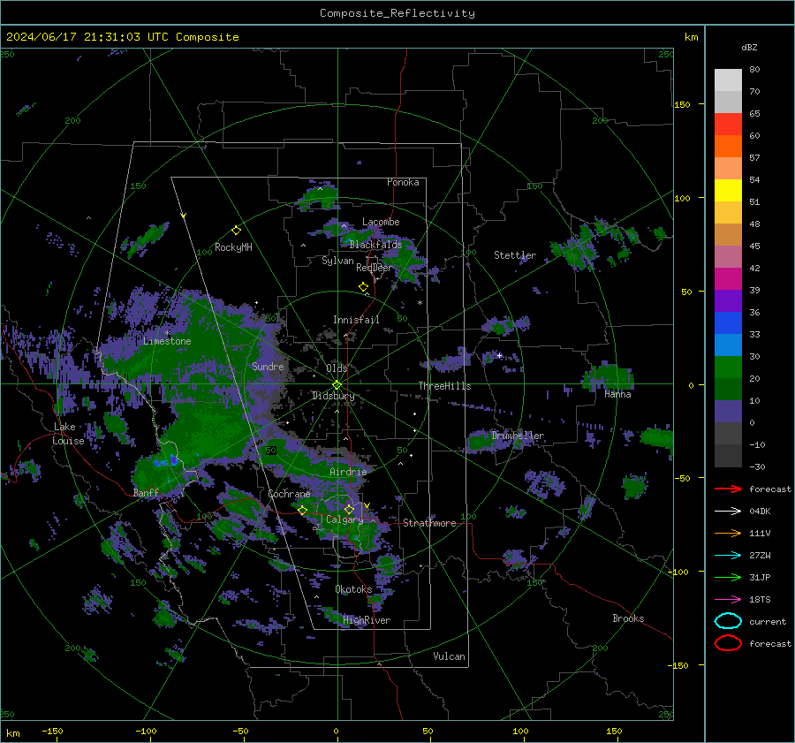
Task: Click the Strathmore city label
Action: click(x=429, y=523)
